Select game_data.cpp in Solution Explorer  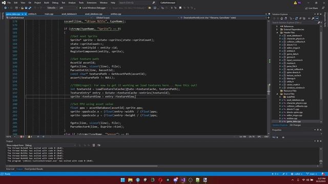[x=294, y=122]
